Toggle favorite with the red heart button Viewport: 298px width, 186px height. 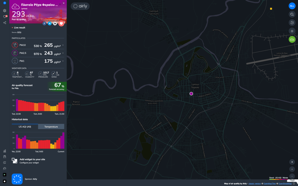[61, 23]
